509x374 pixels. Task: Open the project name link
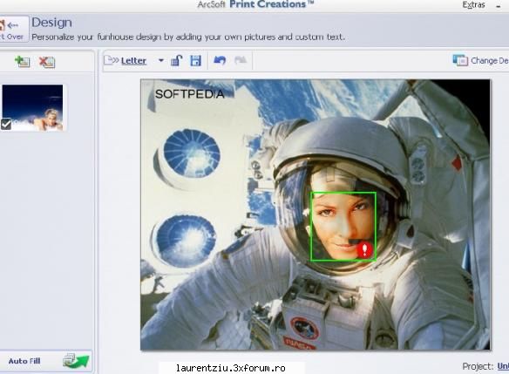pos(503,366)
